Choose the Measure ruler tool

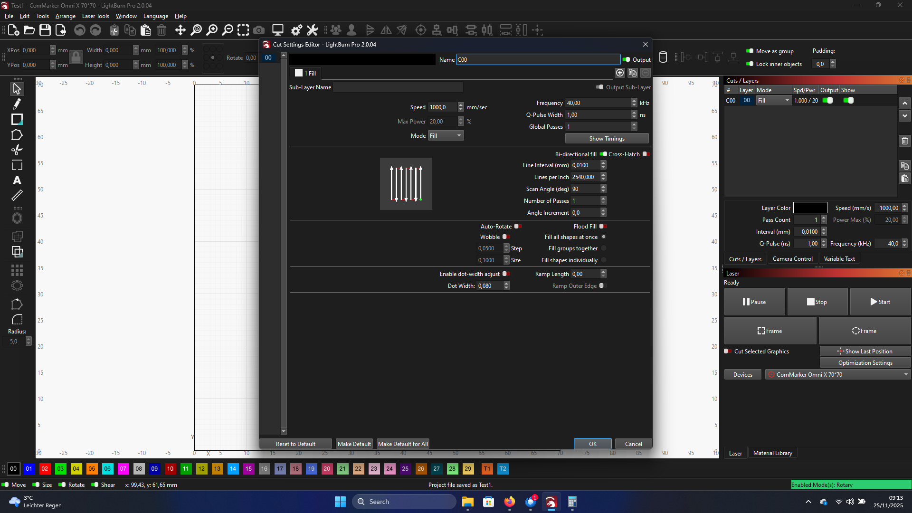tap(17, 195)
